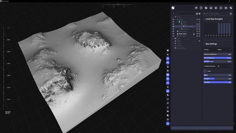
Task: Toggle the funnel filter icon in vertical toolbar
Action: tap(168, 79)
